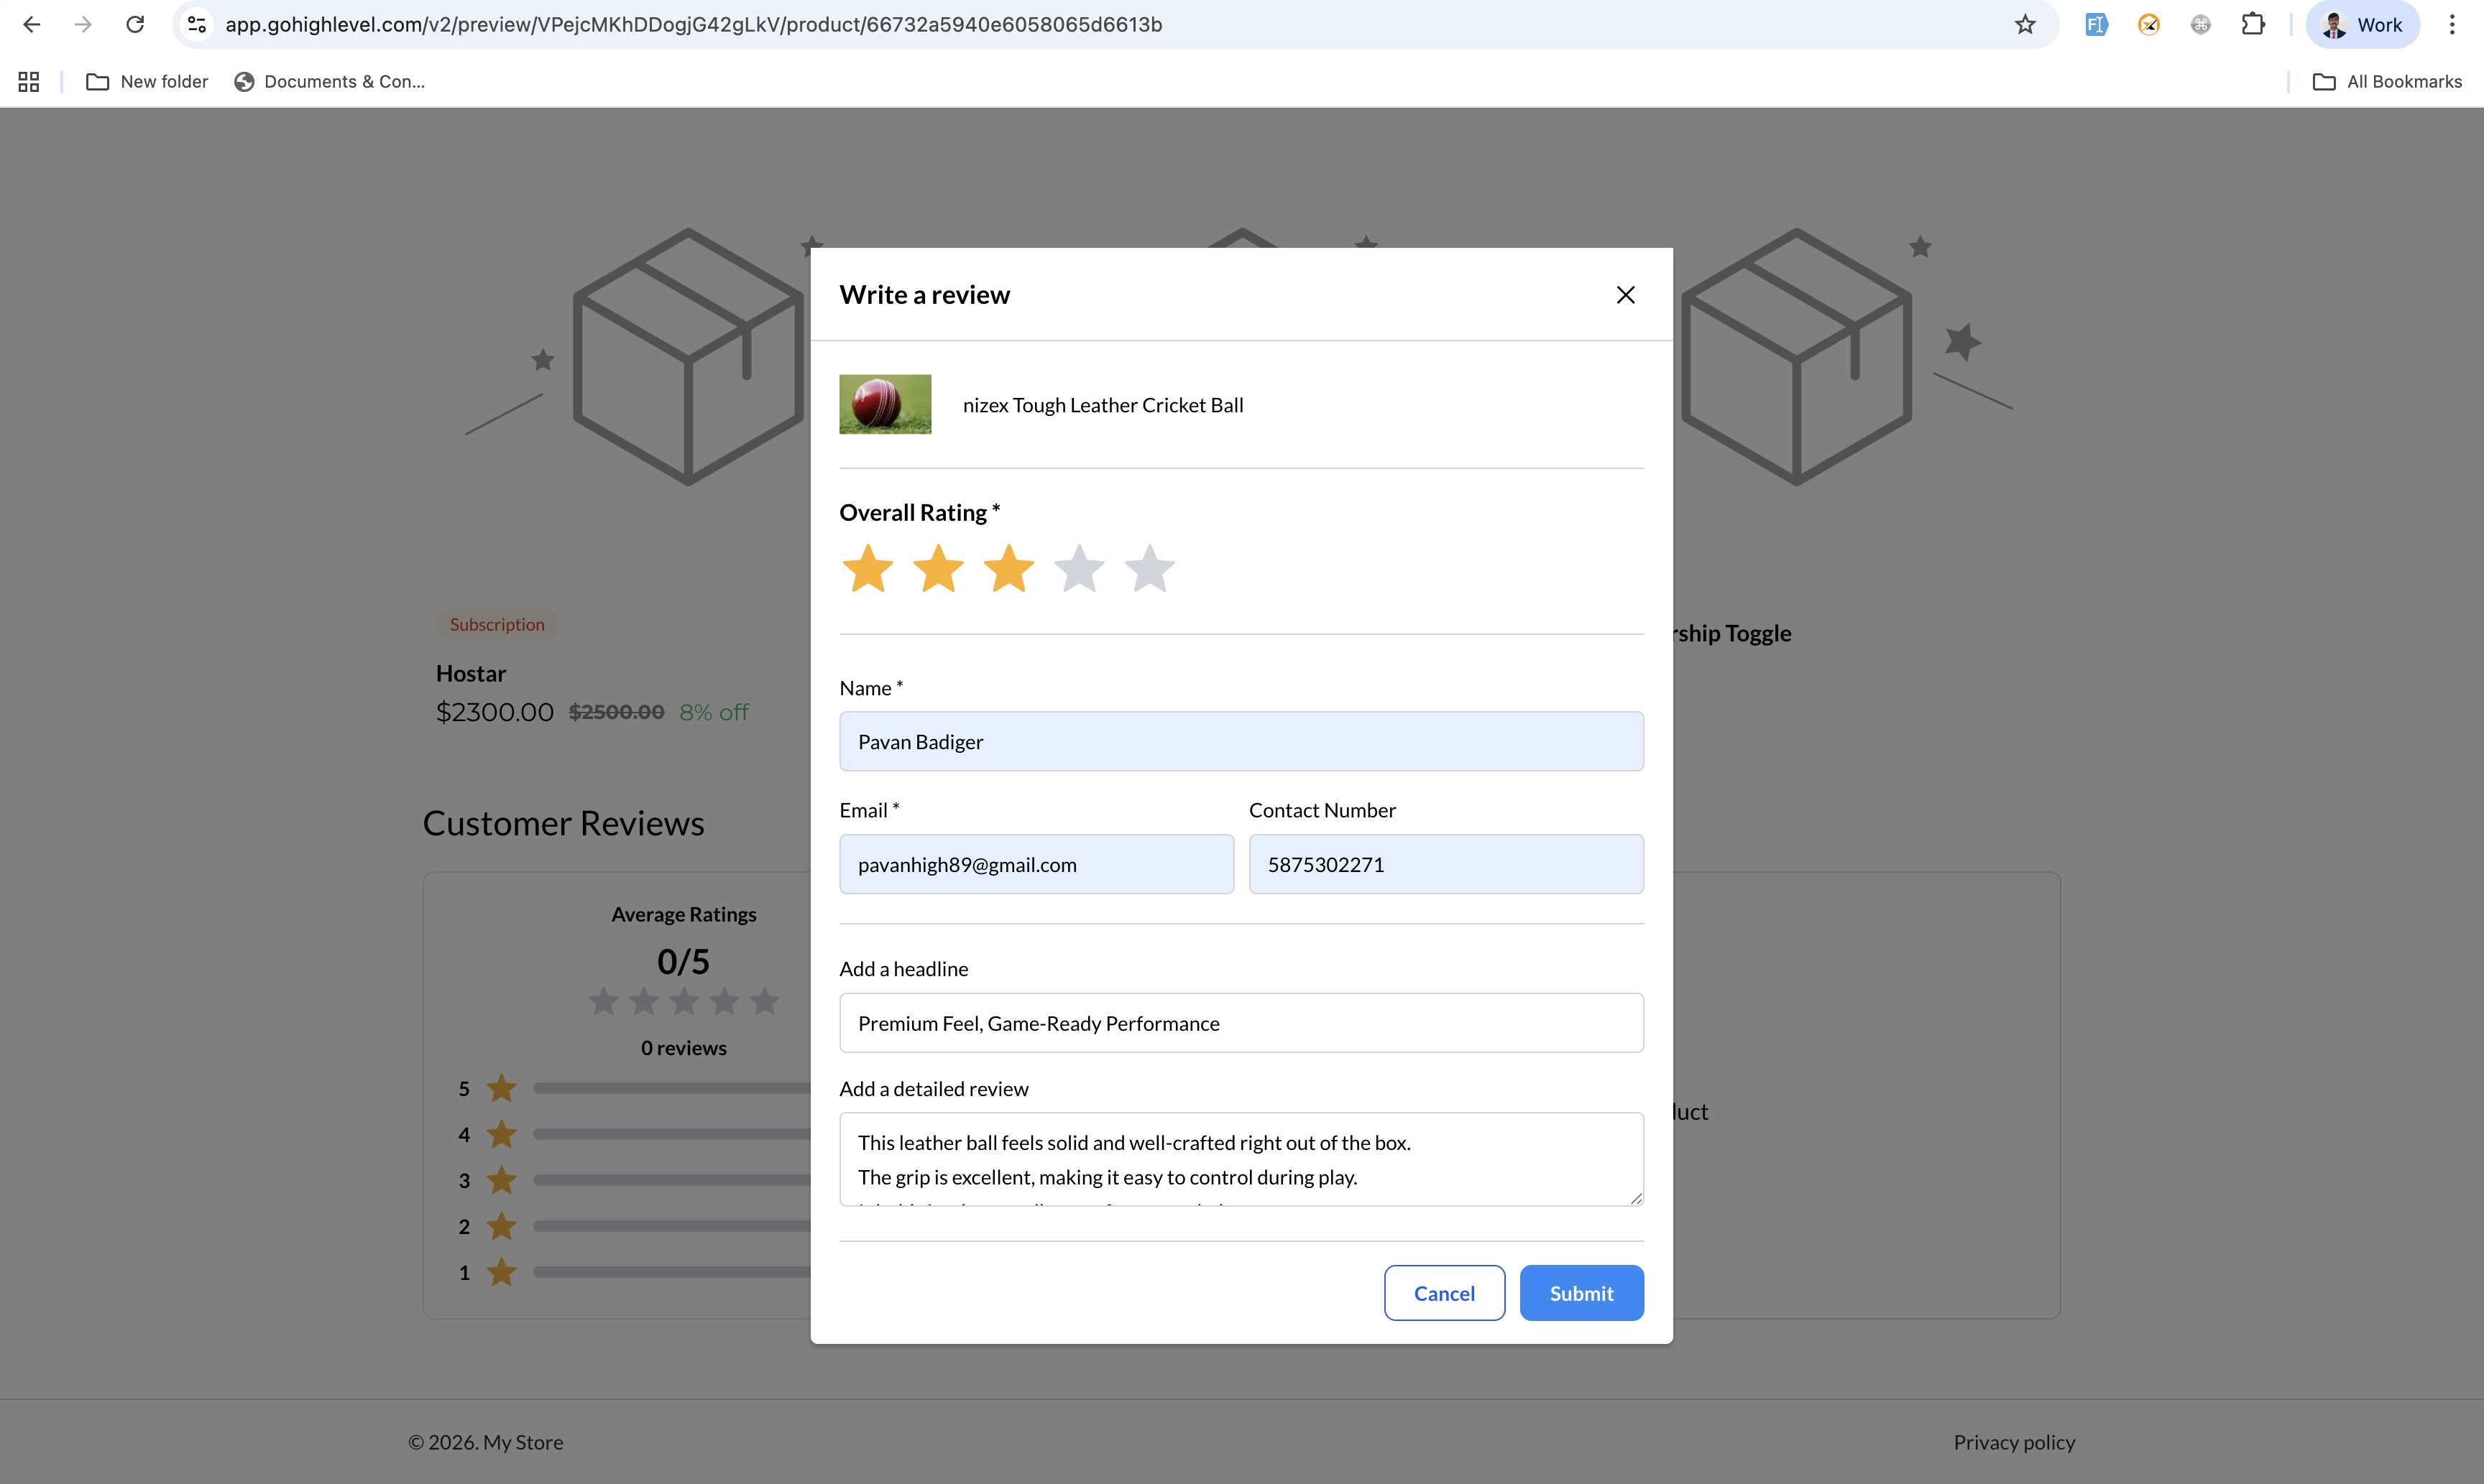Open the browser Extensions puzzle icon
Screen dimensions: 2484x1484
(x=2253, y=25)
